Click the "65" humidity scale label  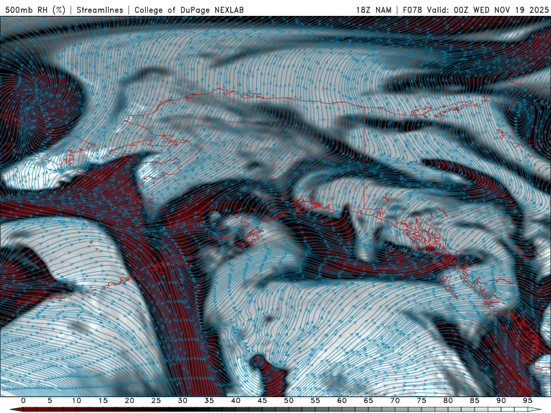tap(368, 401)
